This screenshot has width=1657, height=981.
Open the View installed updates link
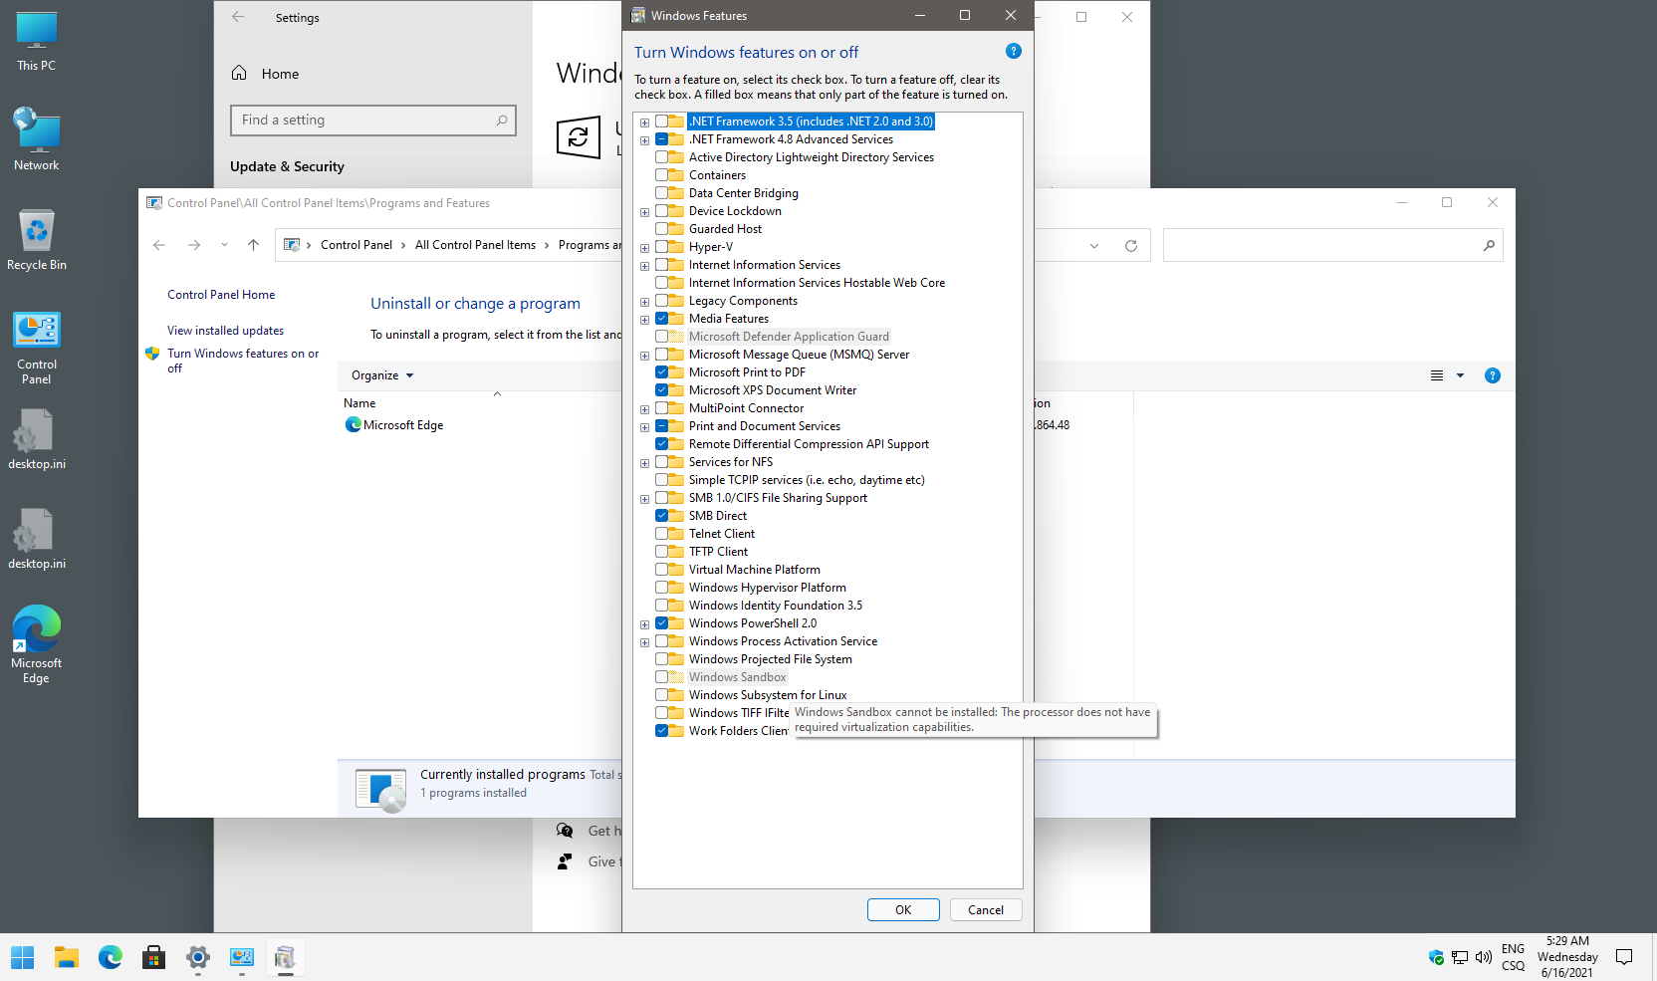[225, 331]
